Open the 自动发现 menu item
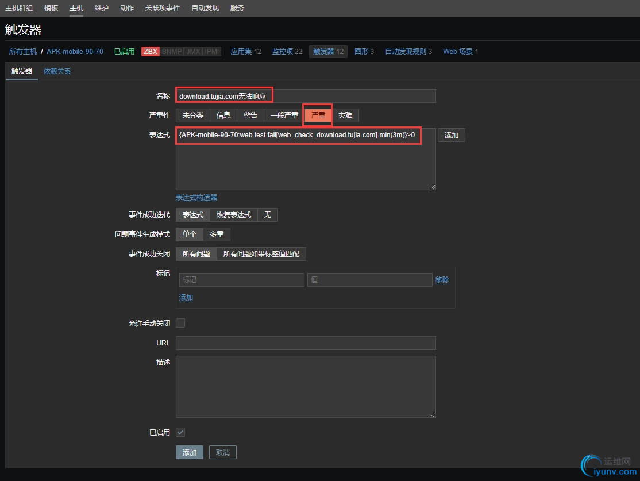The height and width of the screenshot is (481, 640). point(205,8)
